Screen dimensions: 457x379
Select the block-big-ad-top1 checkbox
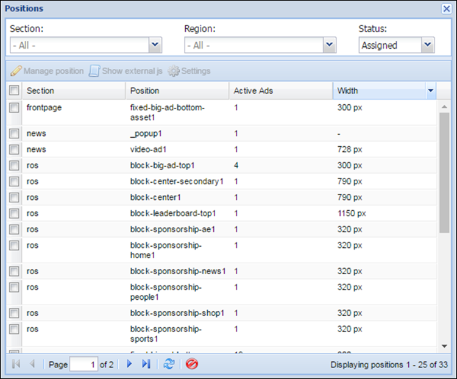(x=14, y=166)
